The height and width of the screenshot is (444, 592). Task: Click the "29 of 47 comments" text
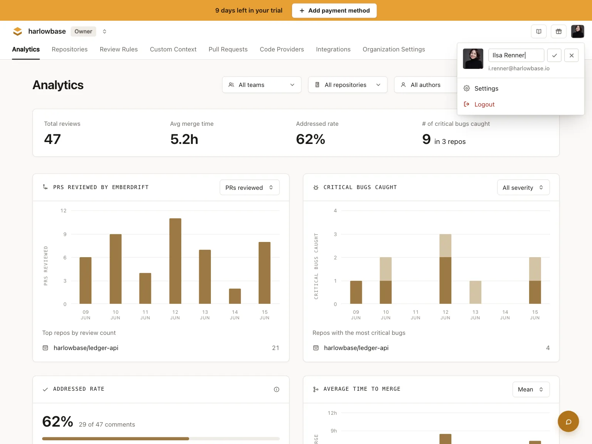tap(107, 424)
